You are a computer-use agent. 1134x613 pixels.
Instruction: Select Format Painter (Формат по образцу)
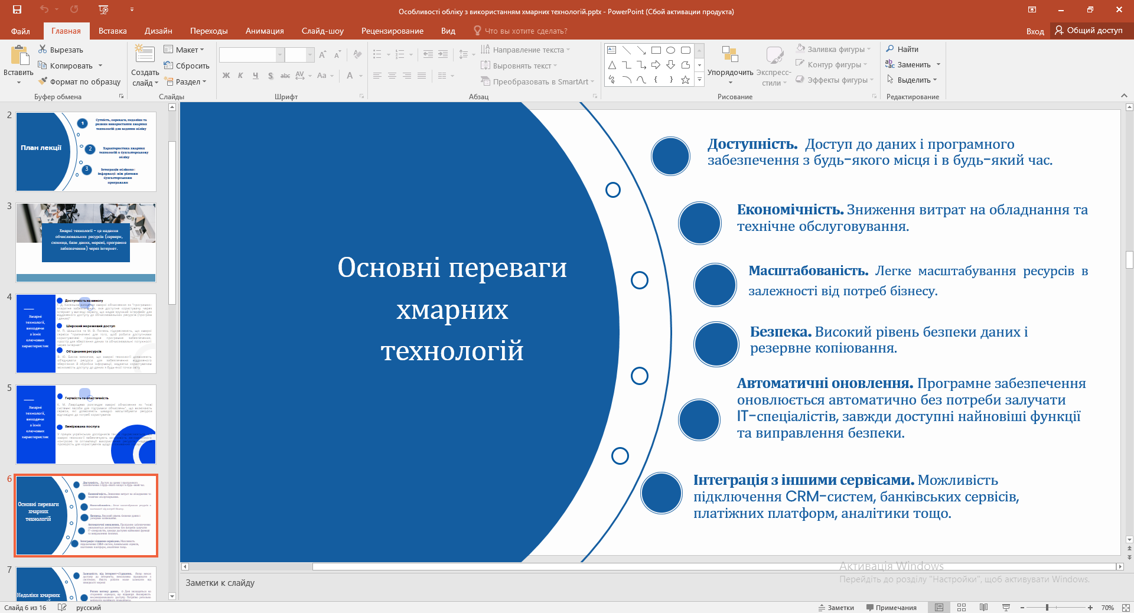click(79, 81)
